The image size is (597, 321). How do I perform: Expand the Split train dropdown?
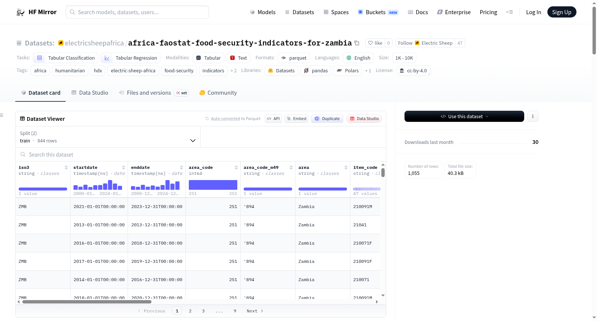pos(108,137)
